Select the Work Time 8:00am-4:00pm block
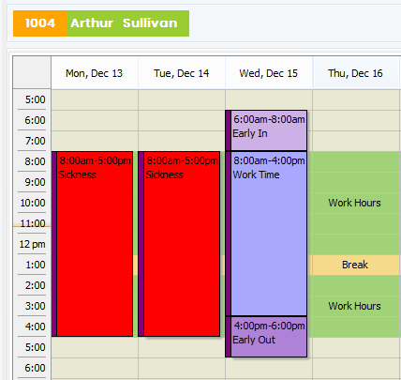The image size is (401, 380). tap(266, 234)
